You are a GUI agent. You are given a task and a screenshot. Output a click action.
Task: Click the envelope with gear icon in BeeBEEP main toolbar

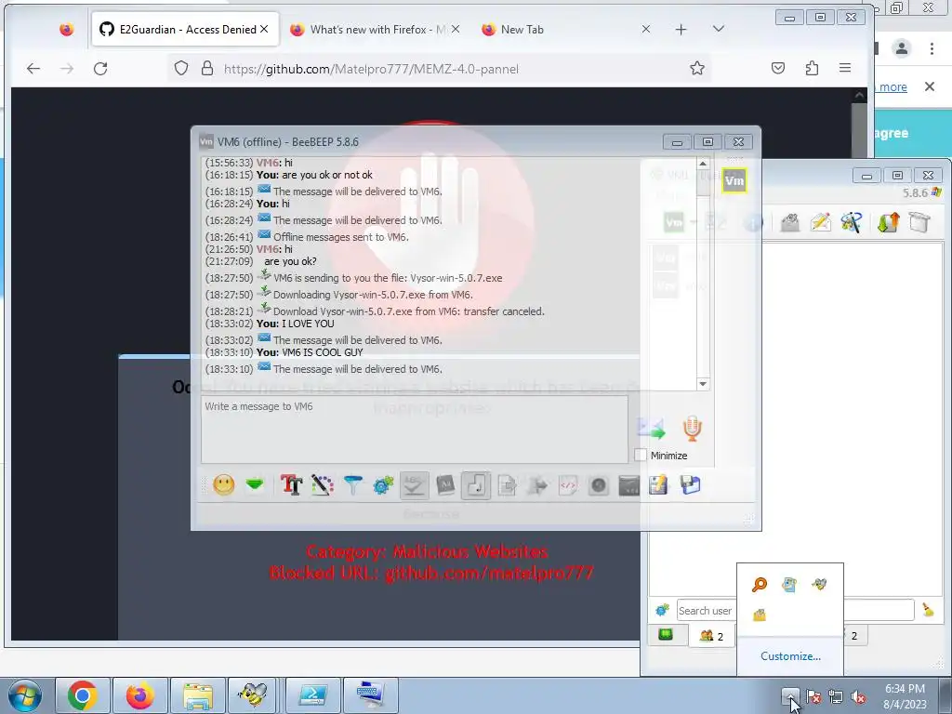click(789, 222)
